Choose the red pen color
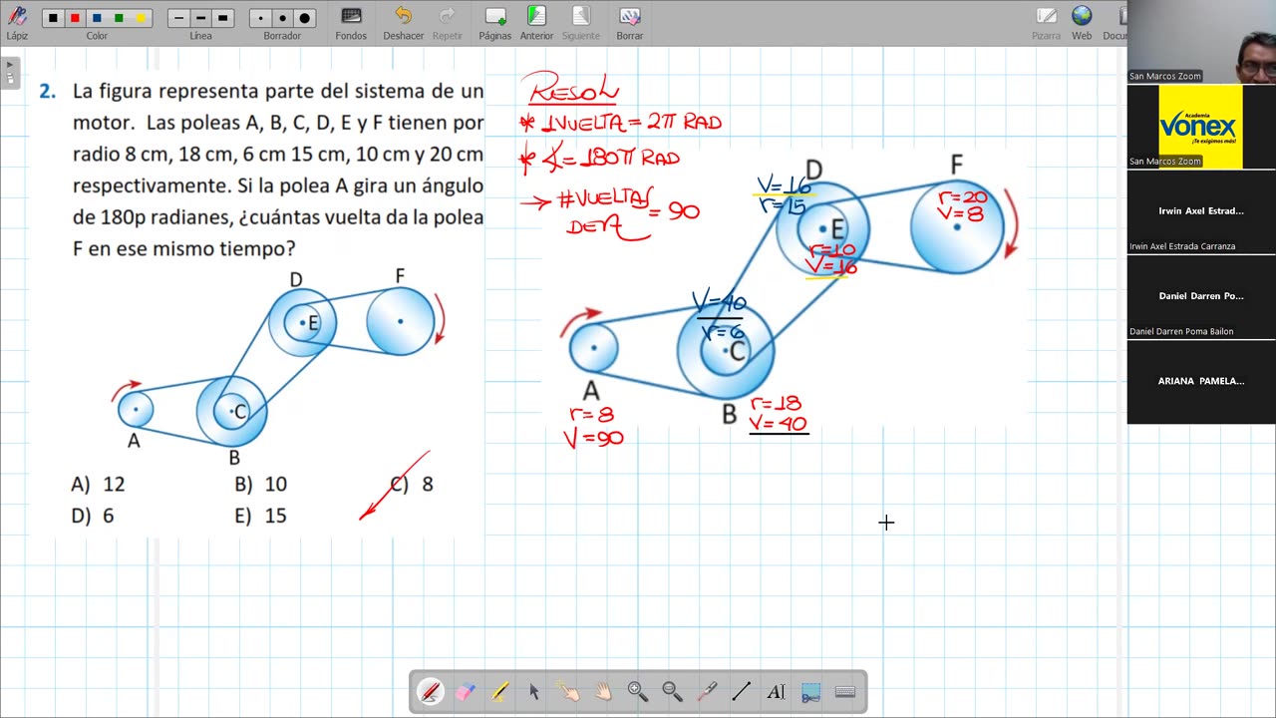1276x718 pixels. (75, 18)
